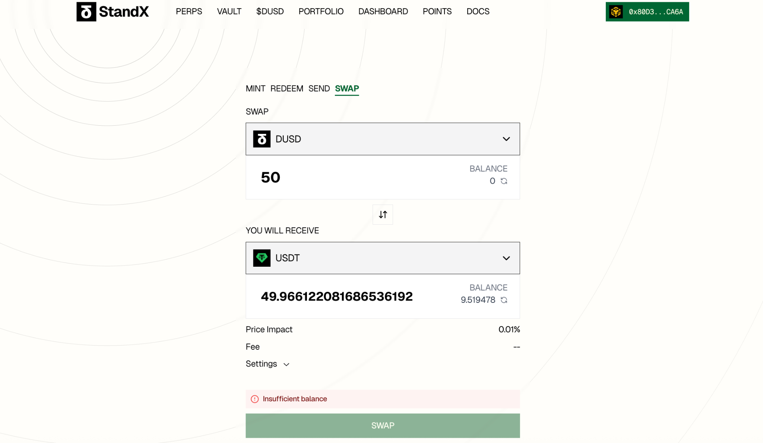This screenshot has height=443, width=763.
Task: Expand the Settings section
Action: tap(267, 364)
